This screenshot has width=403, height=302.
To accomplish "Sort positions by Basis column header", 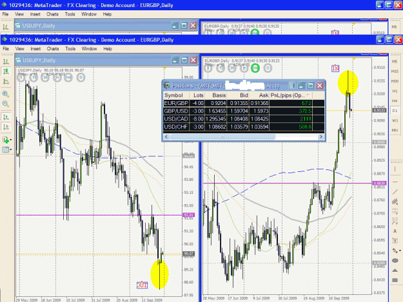I will pyautogui.click(x=215, y=95).
